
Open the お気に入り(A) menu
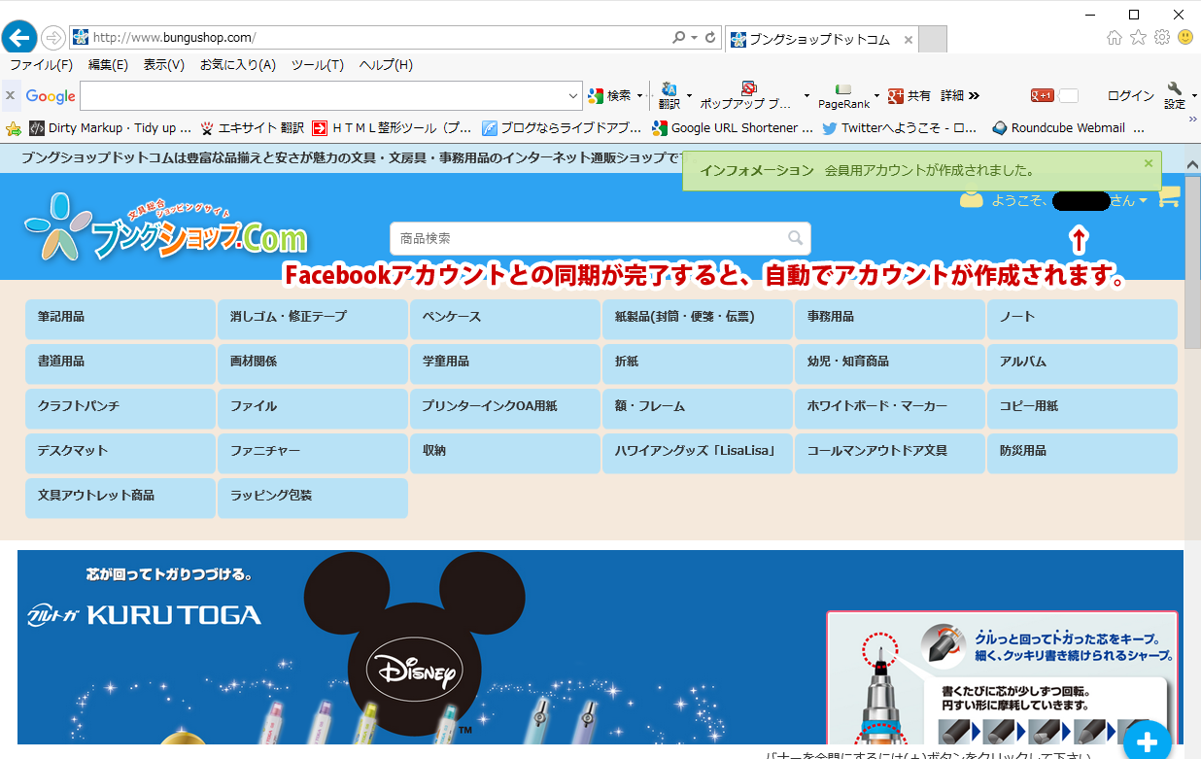click(x=238, y=65)
